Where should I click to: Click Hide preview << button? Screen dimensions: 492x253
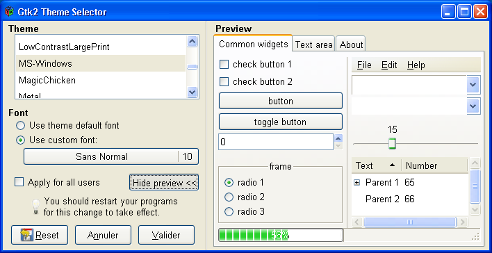point(164,183)
